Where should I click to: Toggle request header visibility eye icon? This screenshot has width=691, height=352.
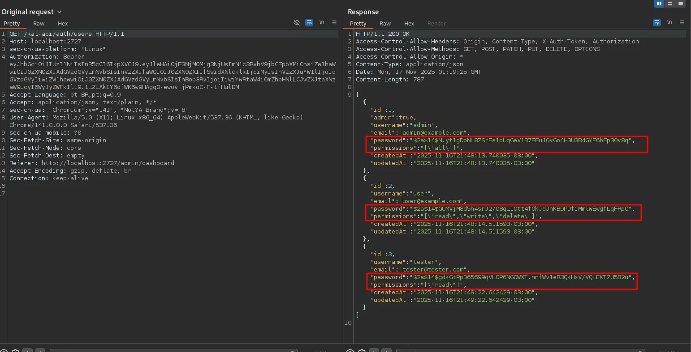tap(296, 22)
